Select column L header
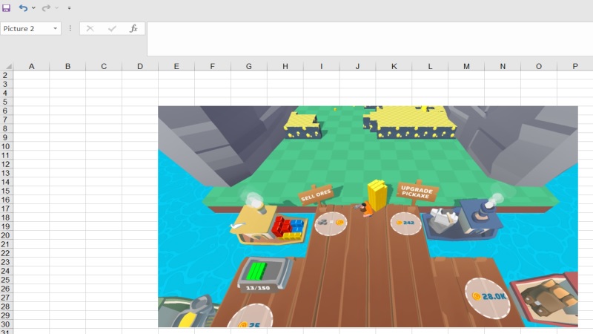The image size is (593, 334). point(430,66)
